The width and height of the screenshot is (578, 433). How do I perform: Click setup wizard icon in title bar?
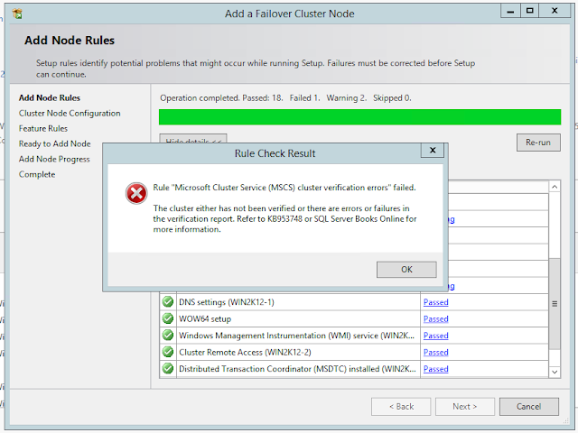(17, 14)
